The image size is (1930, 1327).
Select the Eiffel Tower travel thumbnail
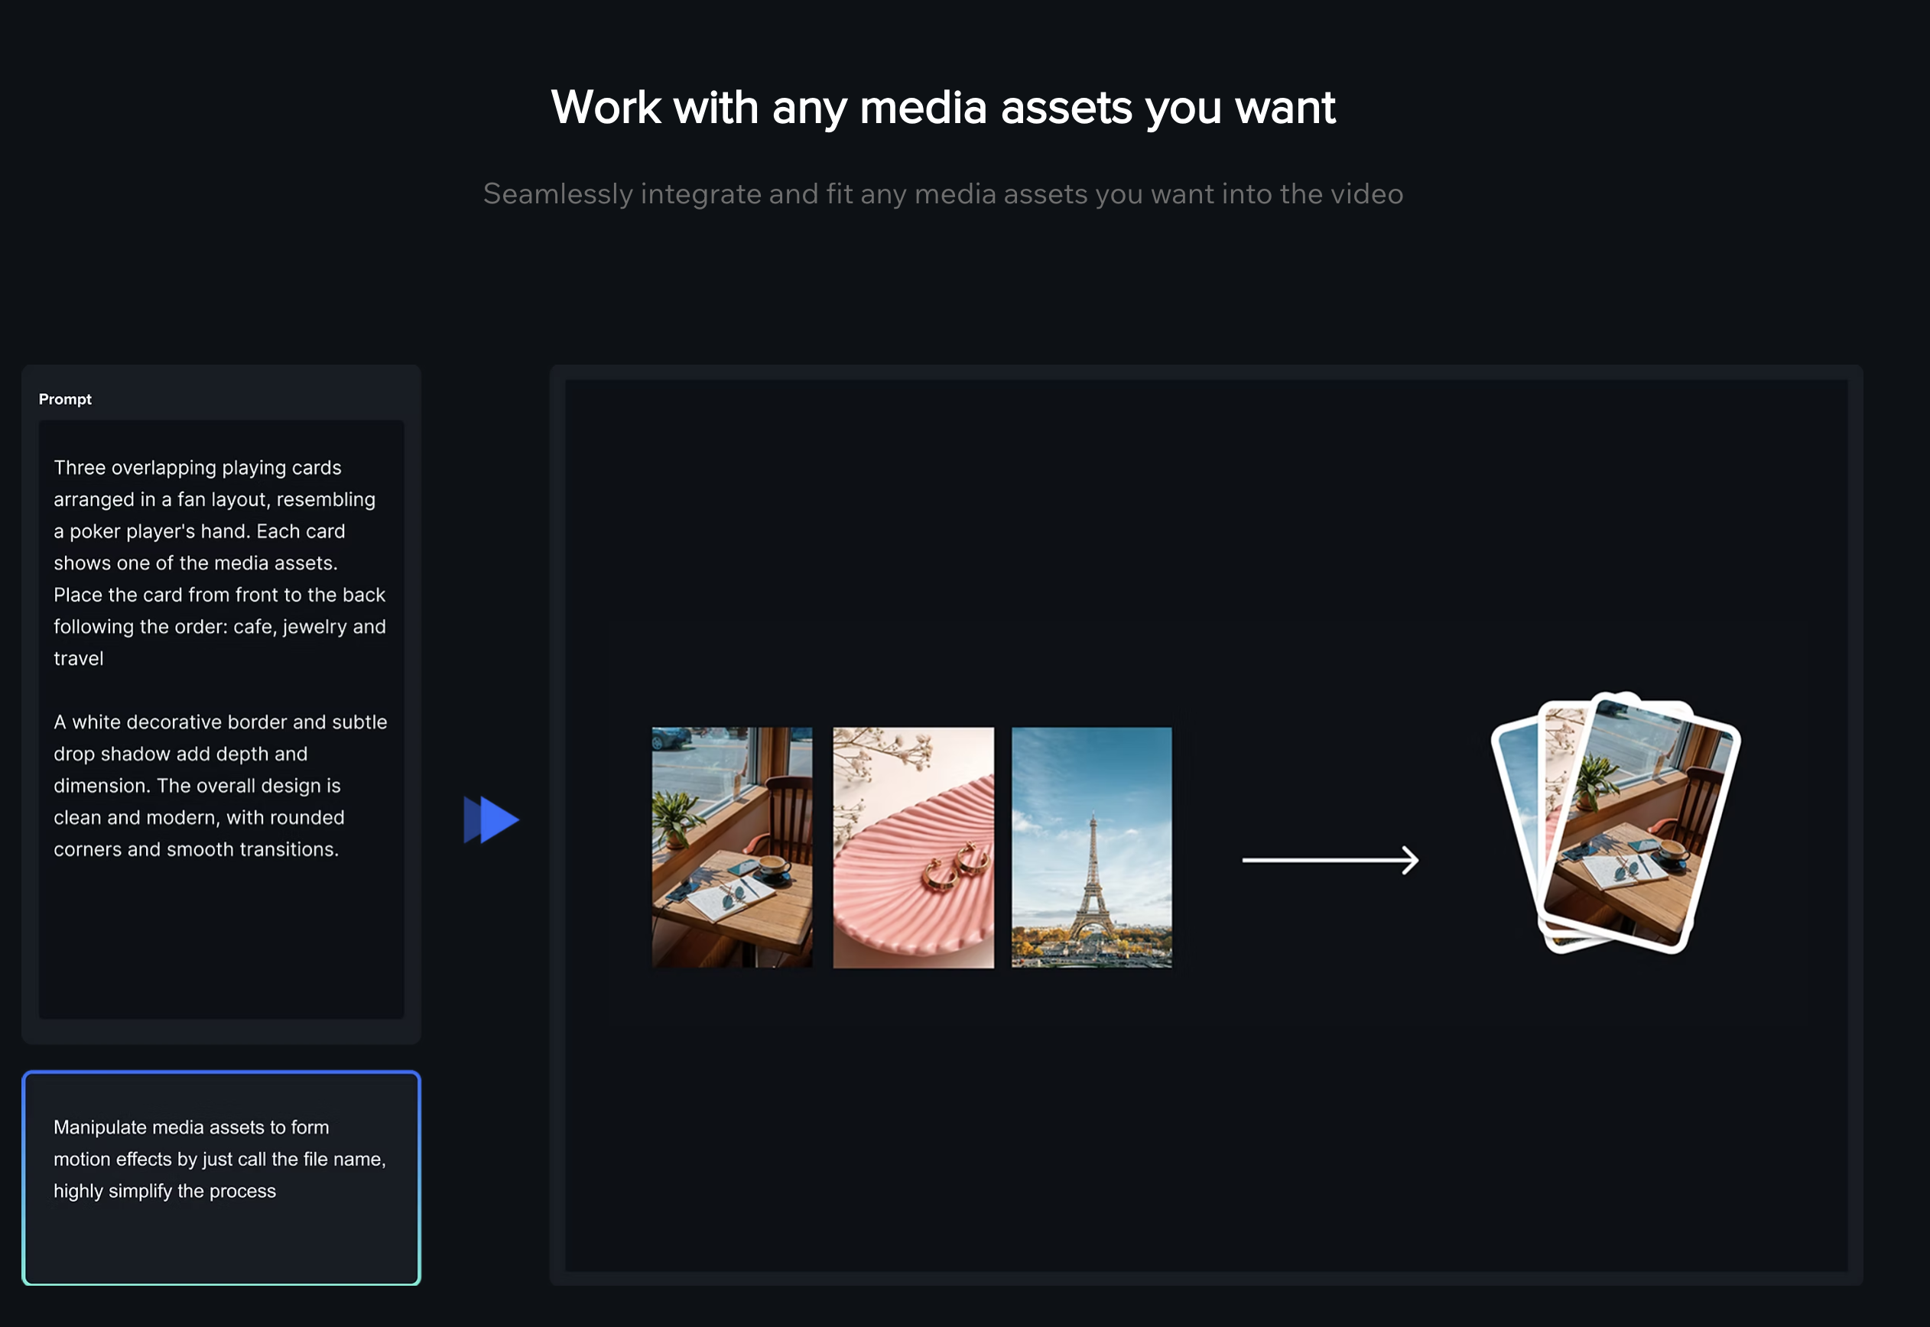click(1091, 846)
